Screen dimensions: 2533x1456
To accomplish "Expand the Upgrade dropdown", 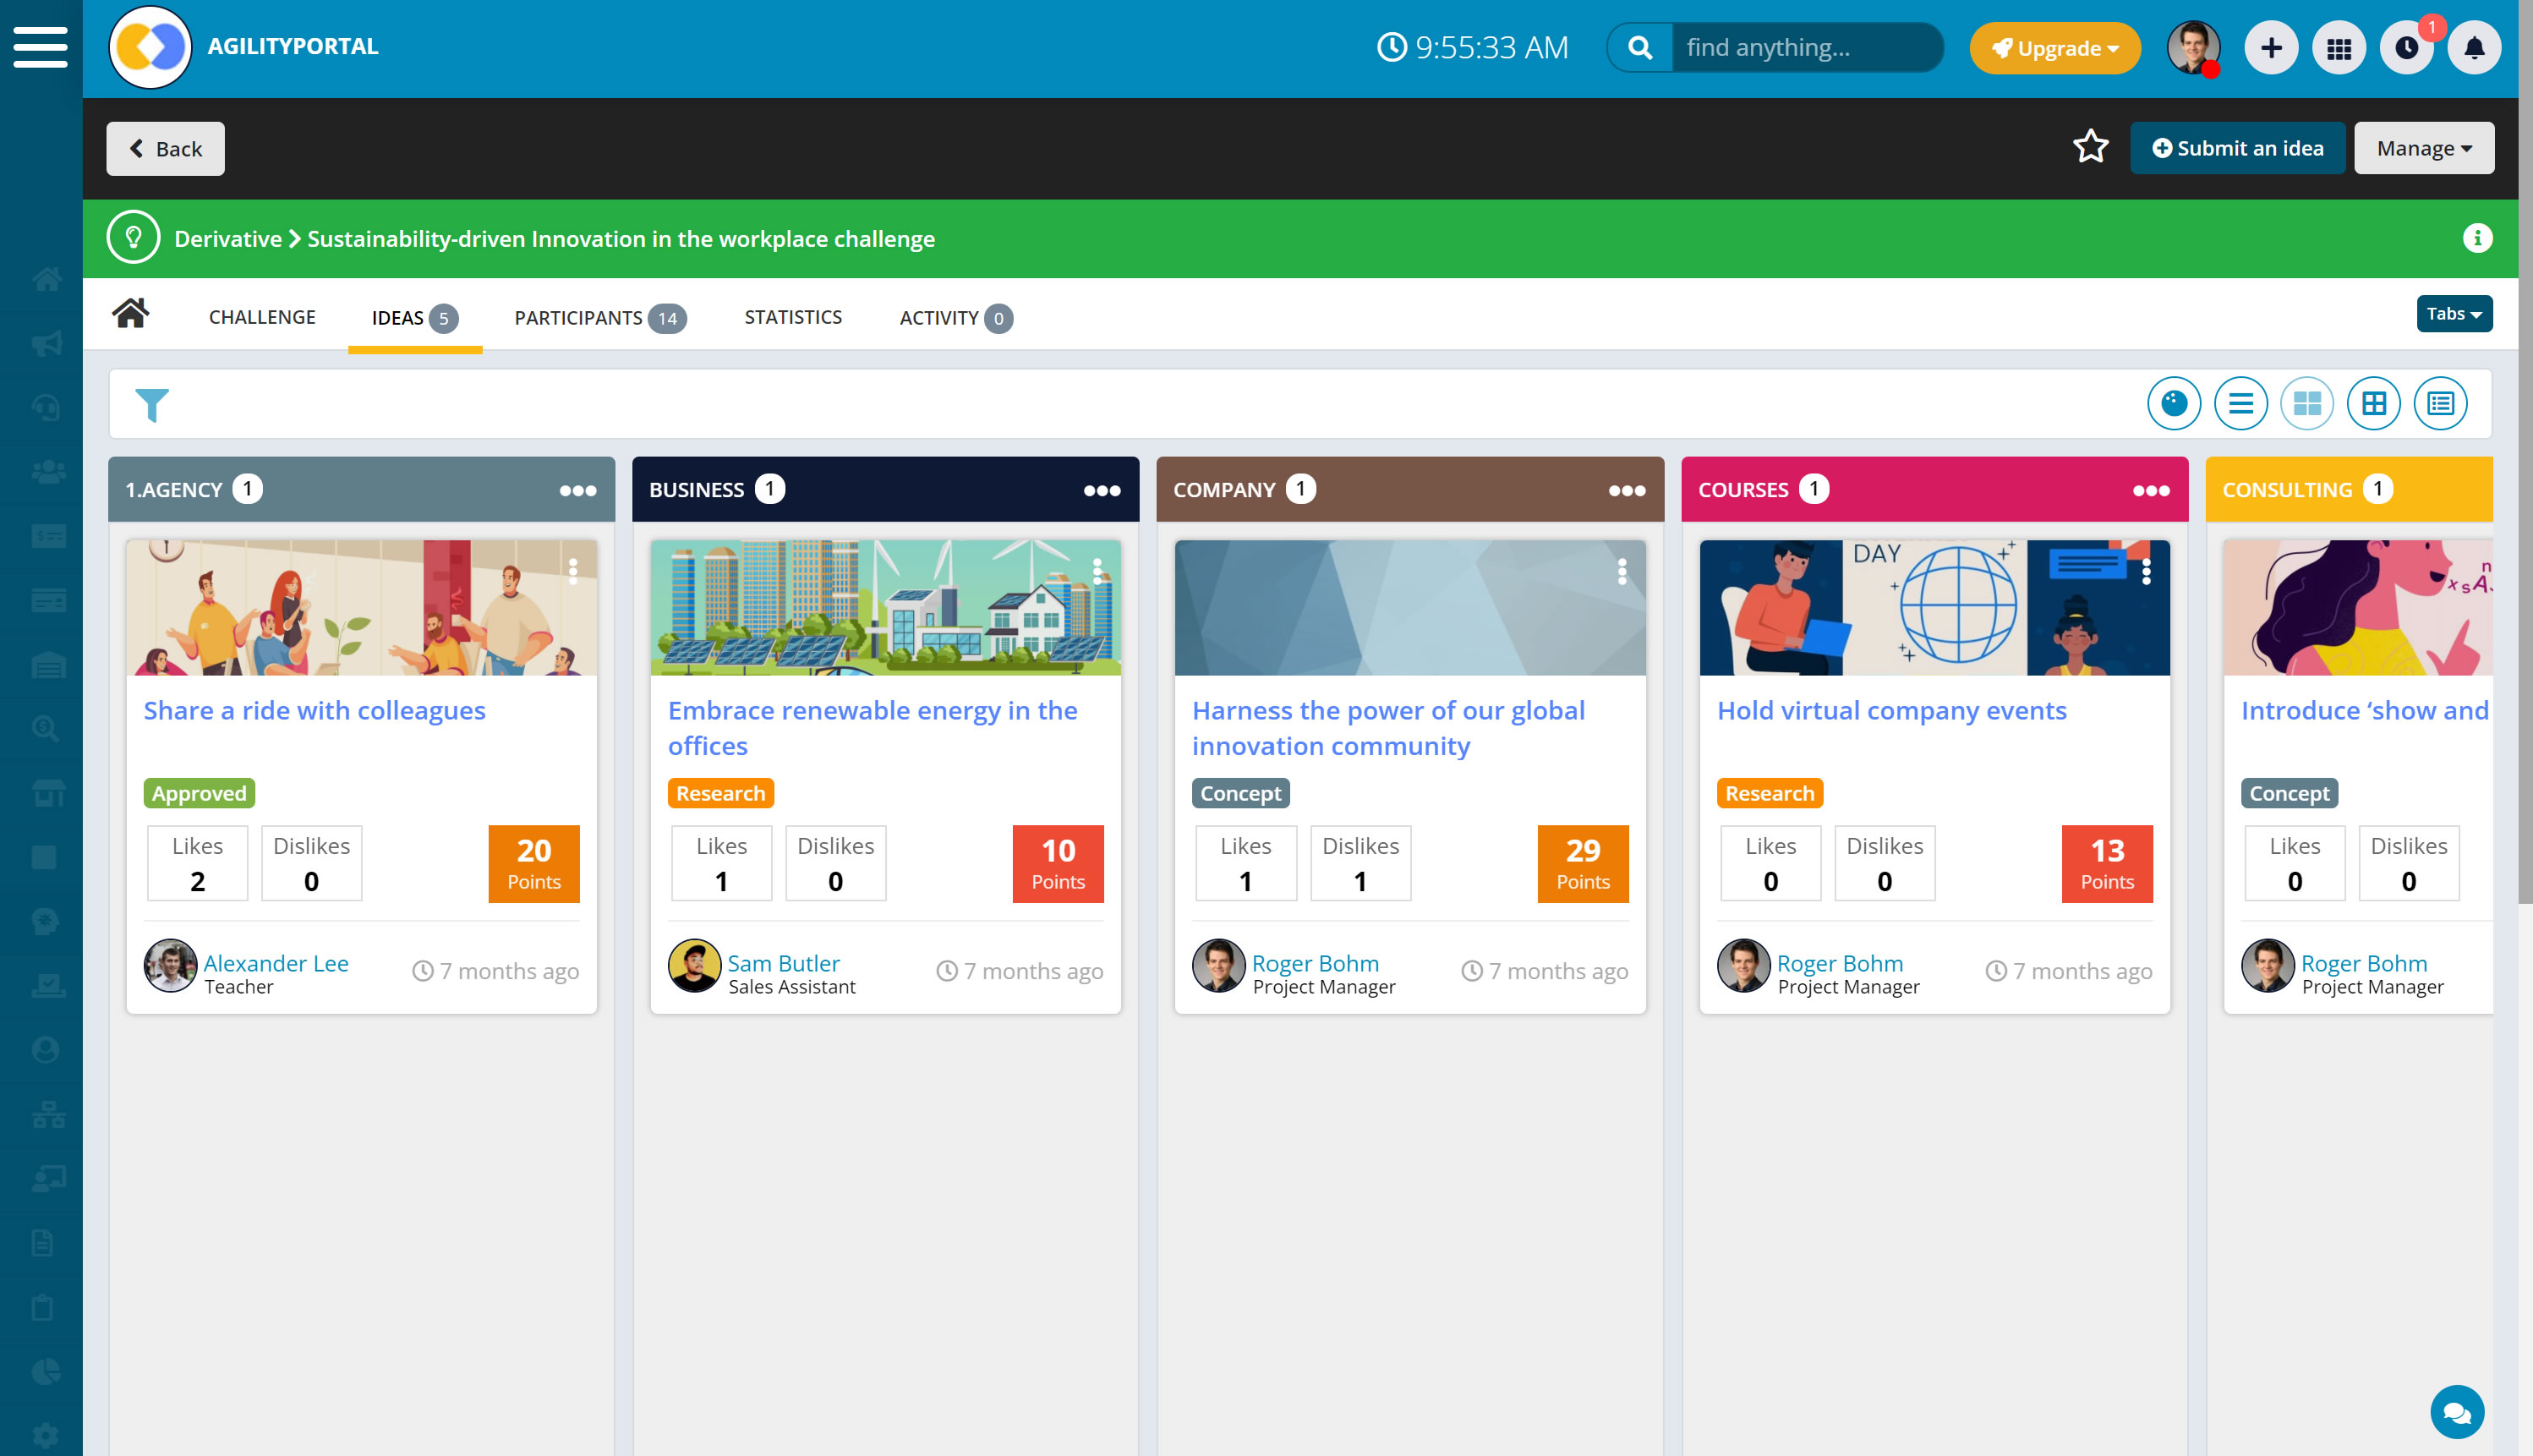I will click(2054, 48).
